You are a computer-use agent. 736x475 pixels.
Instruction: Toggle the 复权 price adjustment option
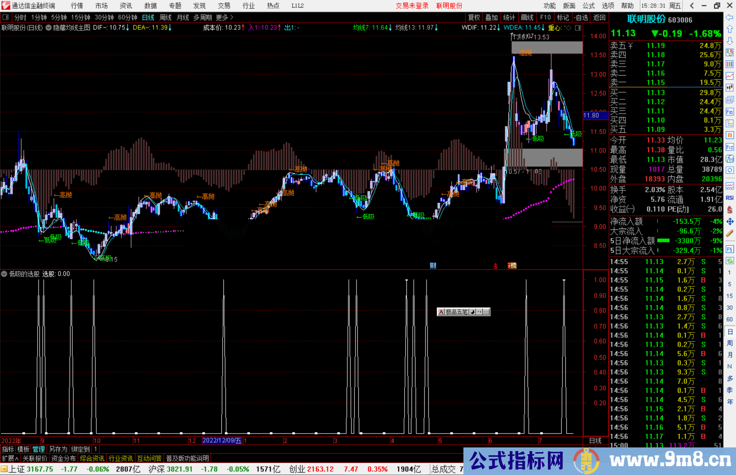tap(474, 17)
